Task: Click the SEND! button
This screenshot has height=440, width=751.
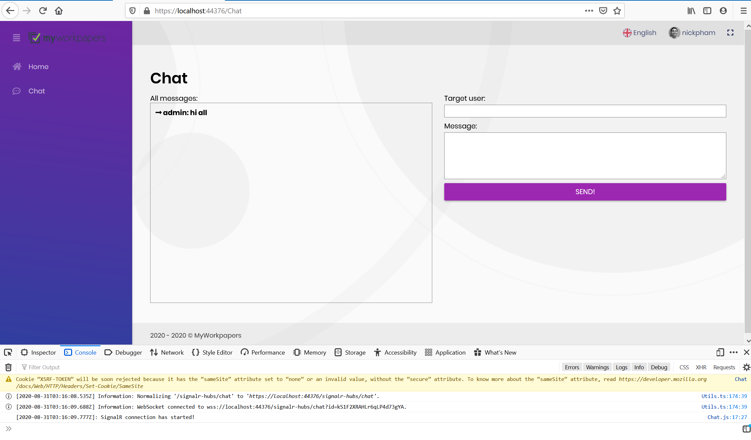Action: pos(585,192)
